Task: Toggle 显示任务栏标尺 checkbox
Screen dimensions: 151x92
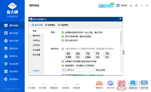Action: (x=63, y=40)
